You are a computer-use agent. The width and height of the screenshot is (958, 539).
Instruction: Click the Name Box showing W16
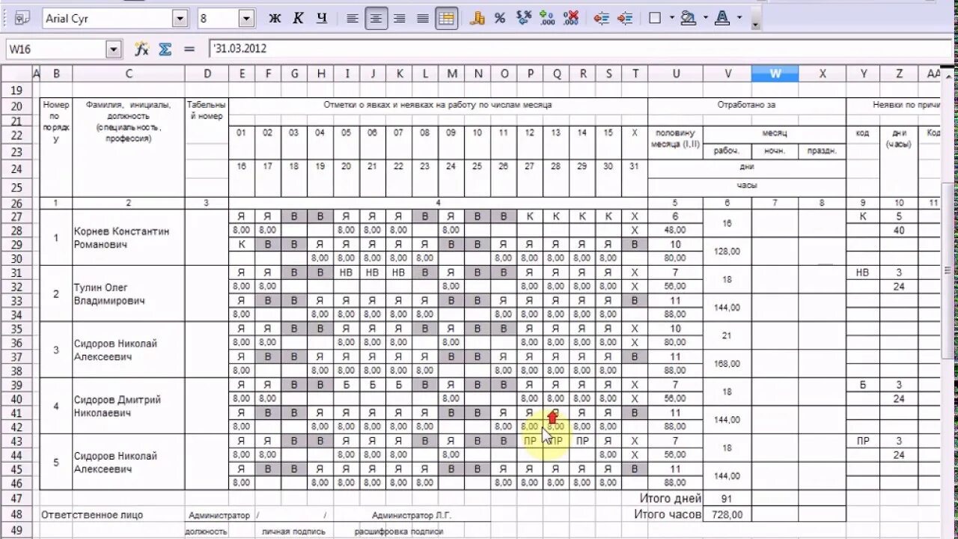coord(56,49)
